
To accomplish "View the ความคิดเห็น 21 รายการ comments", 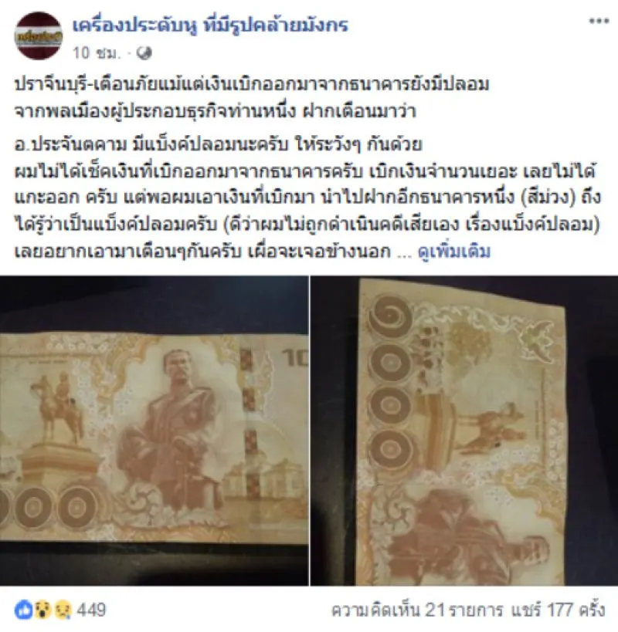I will [417, 610].
